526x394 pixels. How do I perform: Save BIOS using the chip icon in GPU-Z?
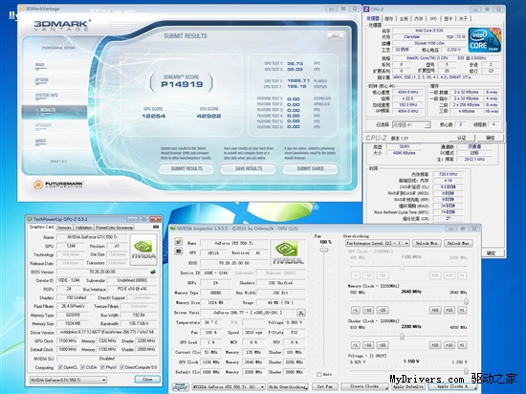153,272
